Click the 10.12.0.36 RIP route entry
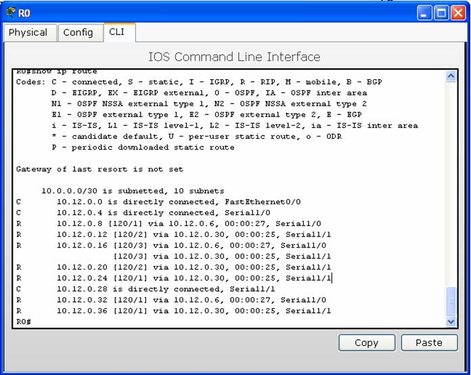Image resolution: width=471 pixels, height=375 pixels. [x=194, y=311]
